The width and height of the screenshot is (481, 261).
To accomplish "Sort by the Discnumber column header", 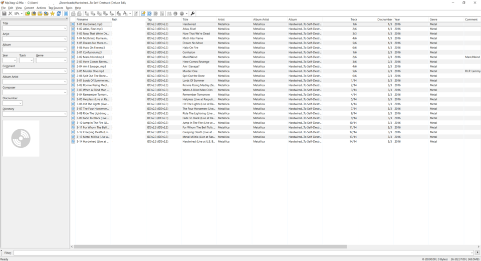I will pyautogui.click(x=375, y=20).
